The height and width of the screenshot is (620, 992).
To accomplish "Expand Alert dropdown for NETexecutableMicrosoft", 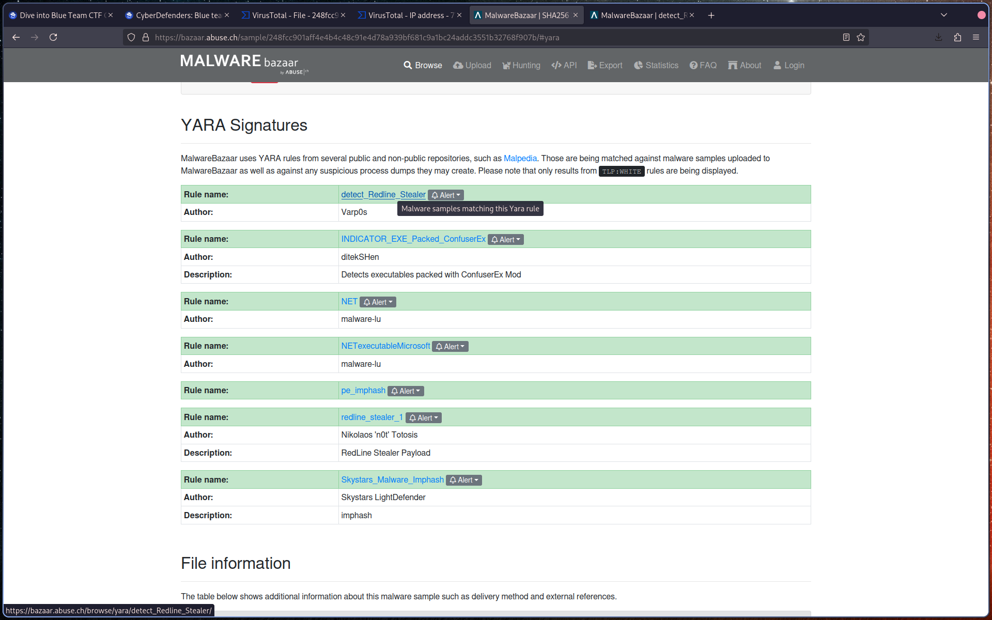I will [450, 346].
